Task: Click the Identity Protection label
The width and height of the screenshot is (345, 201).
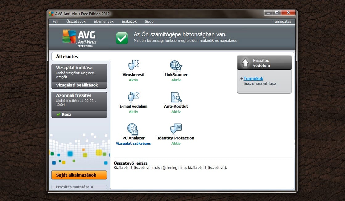Action: [x=176, y=138]
